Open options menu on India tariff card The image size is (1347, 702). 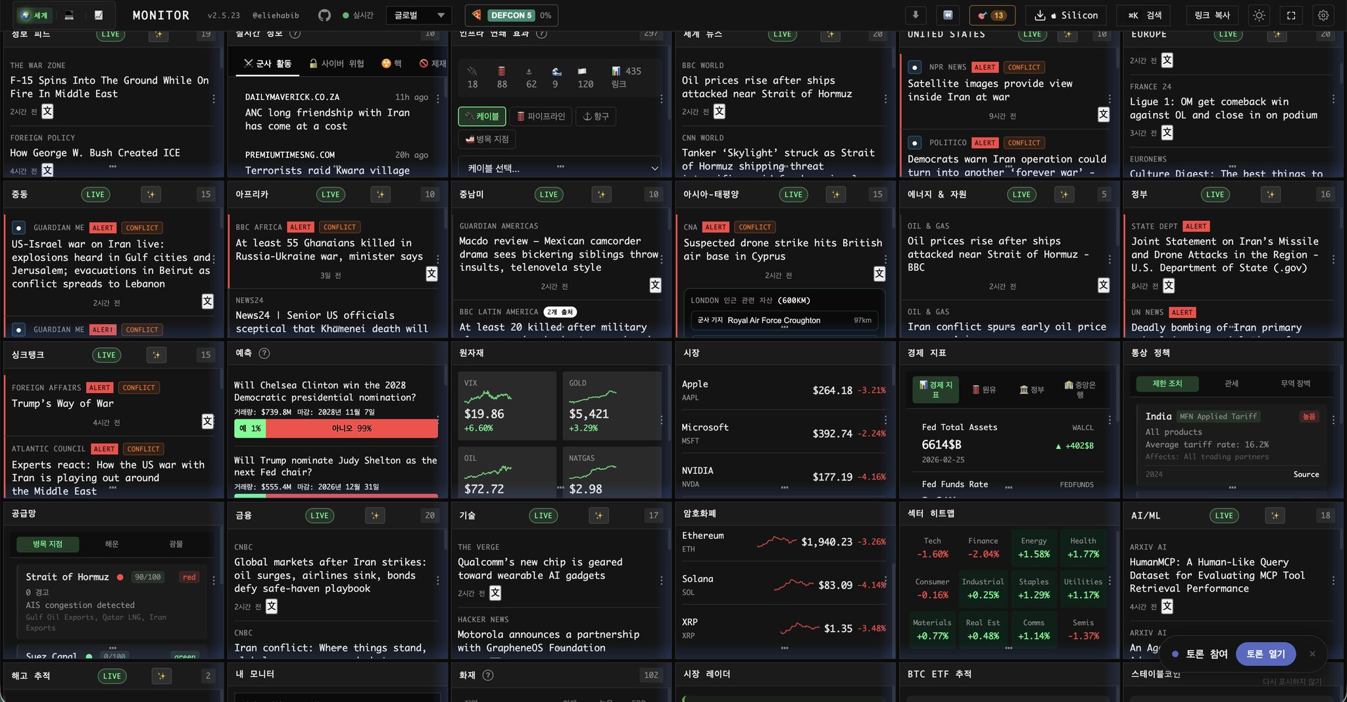(1333, 420)
